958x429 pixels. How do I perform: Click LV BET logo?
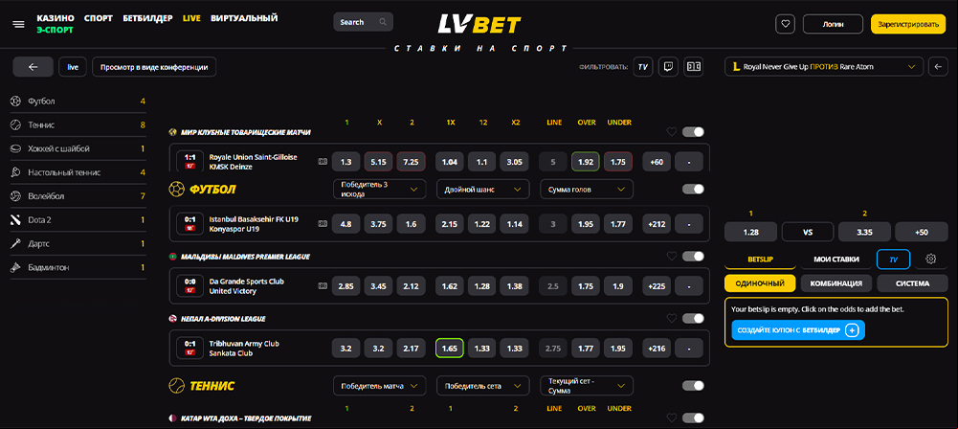(x=479, y=25)
